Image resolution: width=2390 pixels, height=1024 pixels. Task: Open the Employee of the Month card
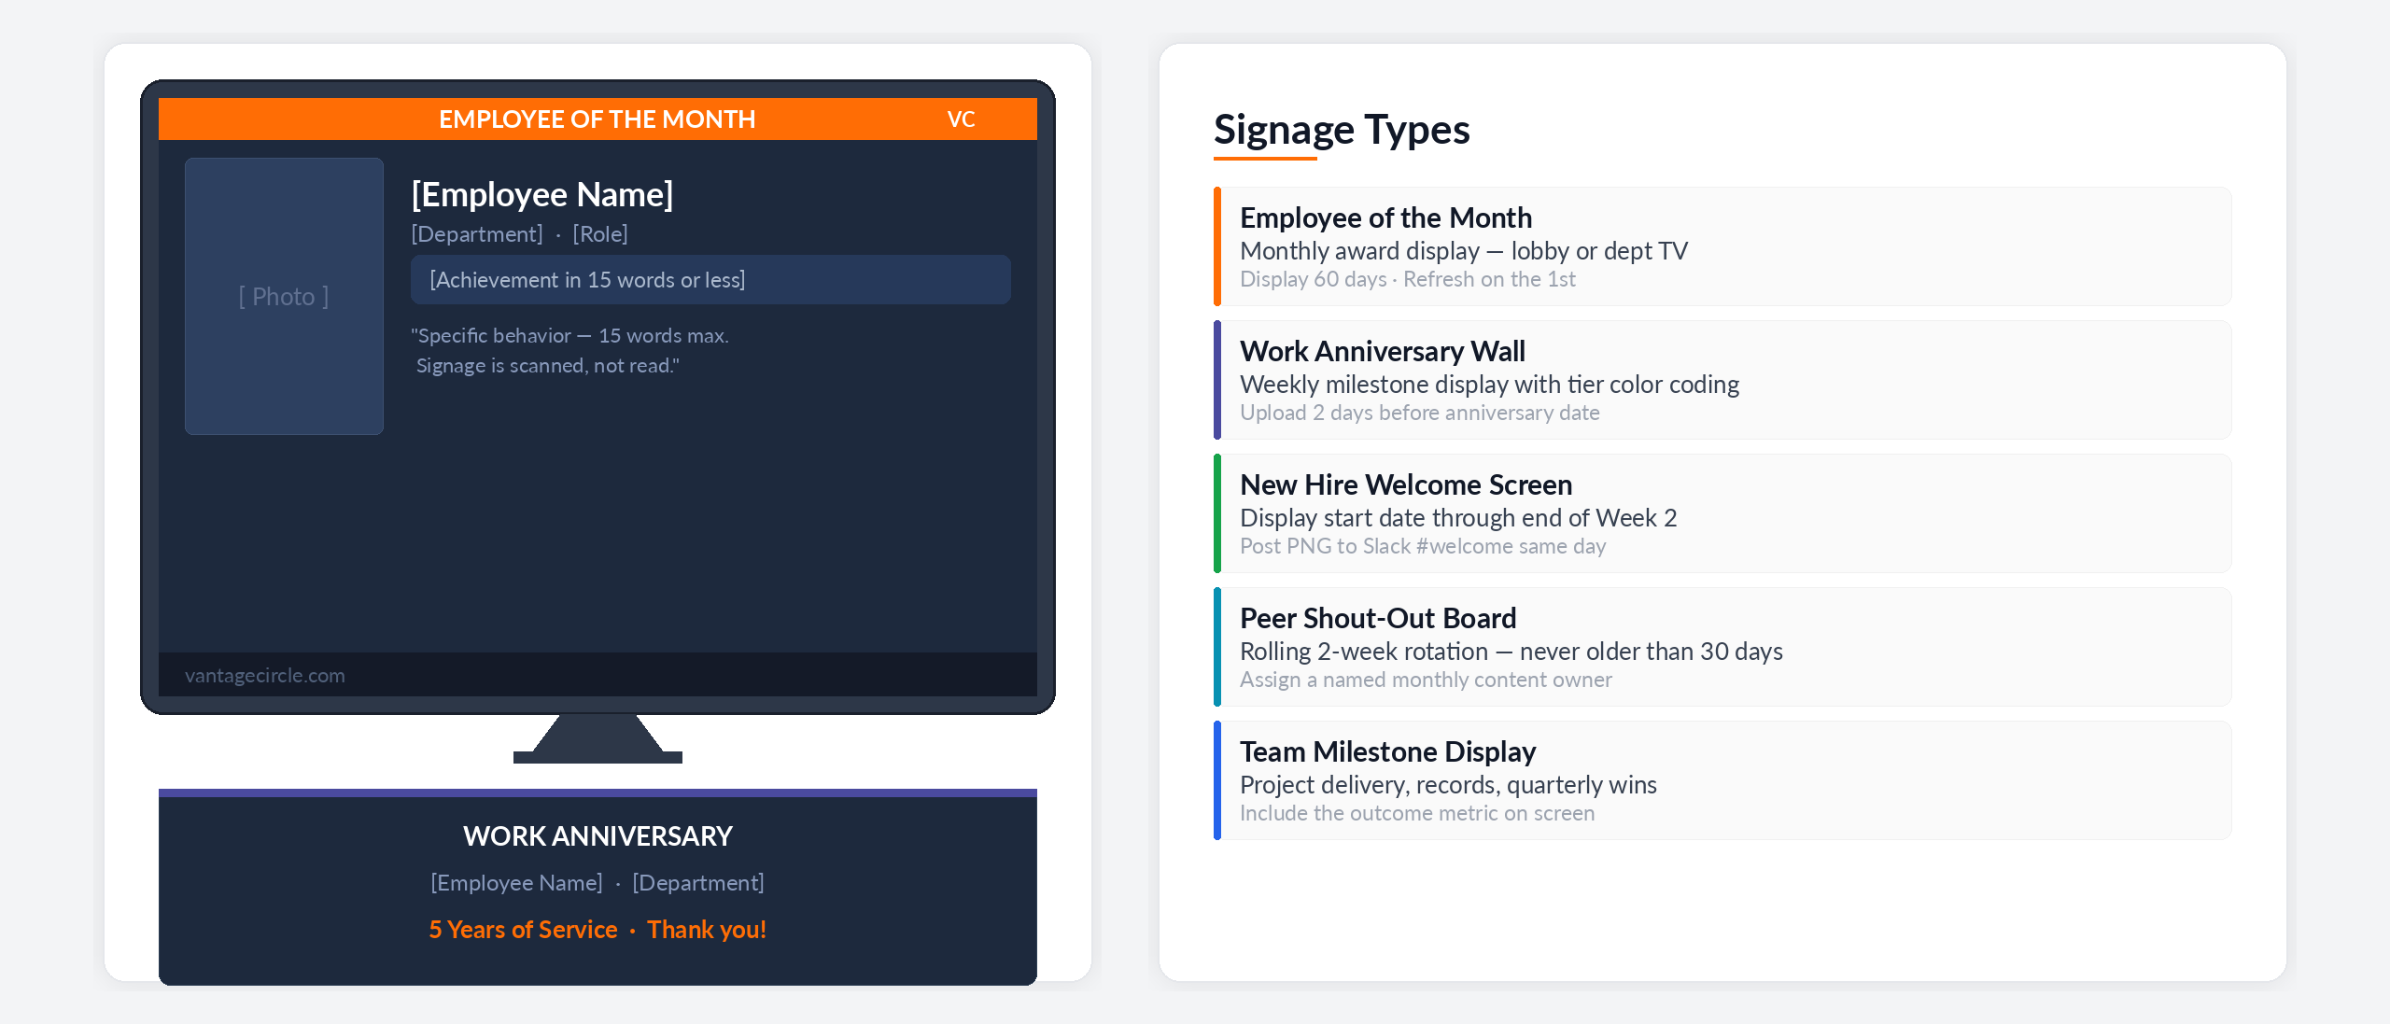(x=1722, y=246)
